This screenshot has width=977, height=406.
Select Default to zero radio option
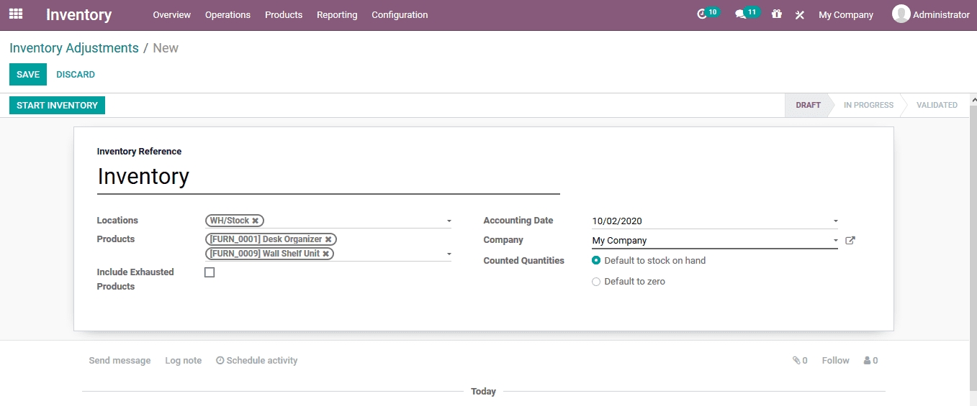(596, 282)
